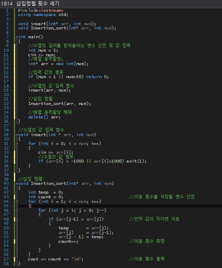Click the 'insert(arr, num);' call

(x=50, y=90)
